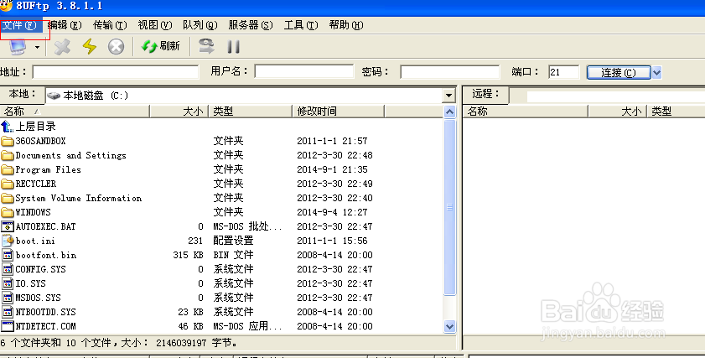
Task: Click the pause toolbar icon
Action: pos(233,46)
